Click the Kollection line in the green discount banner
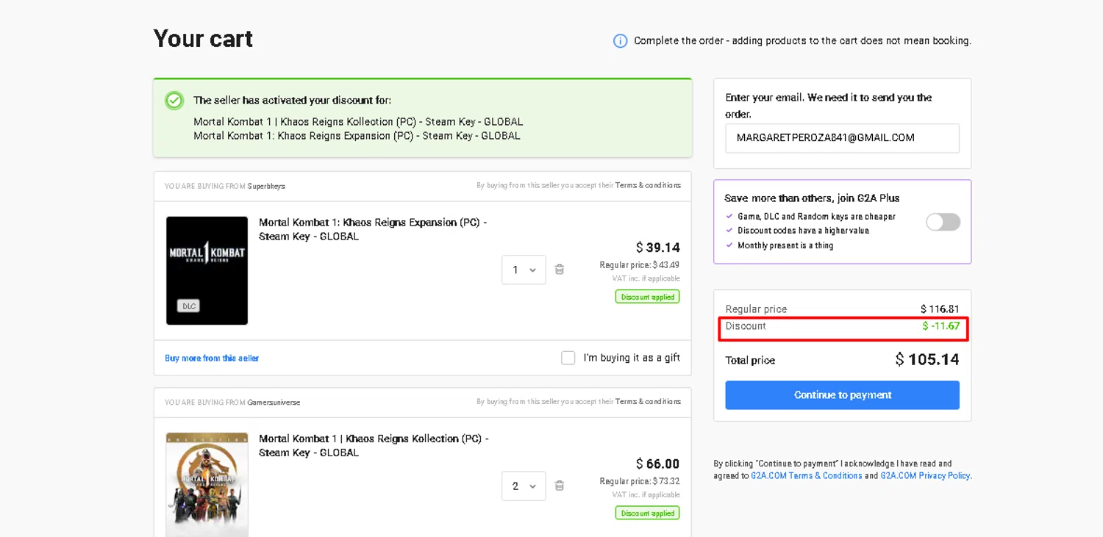 [358, 122]
